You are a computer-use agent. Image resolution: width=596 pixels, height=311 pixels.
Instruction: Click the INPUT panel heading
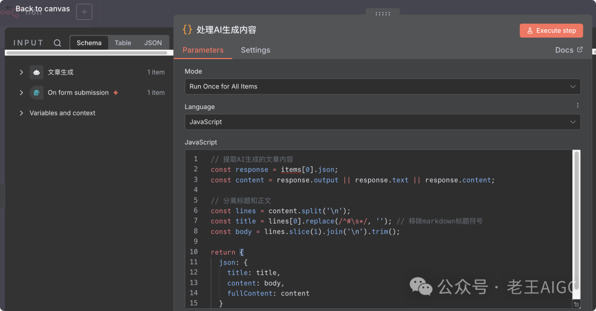point(29,43)
